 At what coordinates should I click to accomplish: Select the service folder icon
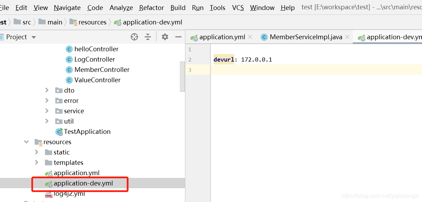coord(59,111)
